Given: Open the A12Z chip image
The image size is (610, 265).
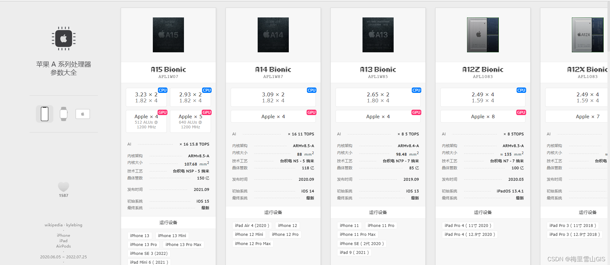Looking at the screenshot, I should [x=483, y=35].
